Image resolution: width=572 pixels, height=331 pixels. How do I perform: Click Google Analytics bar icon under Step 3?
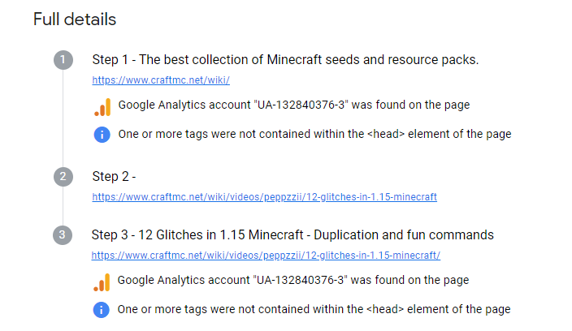pos(102,282)
